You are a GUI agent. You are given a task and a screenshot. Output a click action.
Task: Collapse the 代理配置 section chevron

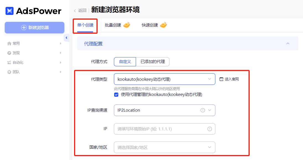tap(288, 43)
